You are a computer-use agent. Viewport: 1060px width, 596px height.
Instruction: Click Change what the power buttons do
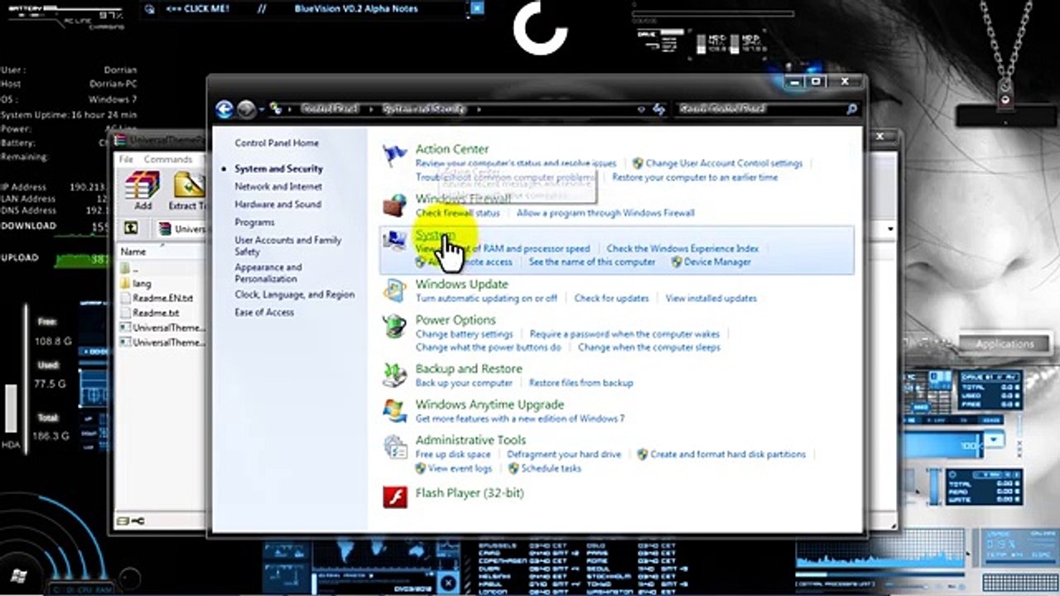489,348
